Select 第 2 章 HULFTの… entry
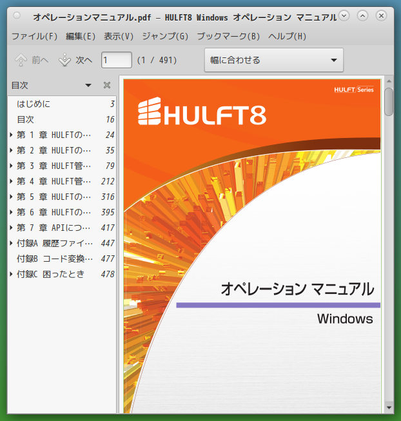 tap(62, 150)
